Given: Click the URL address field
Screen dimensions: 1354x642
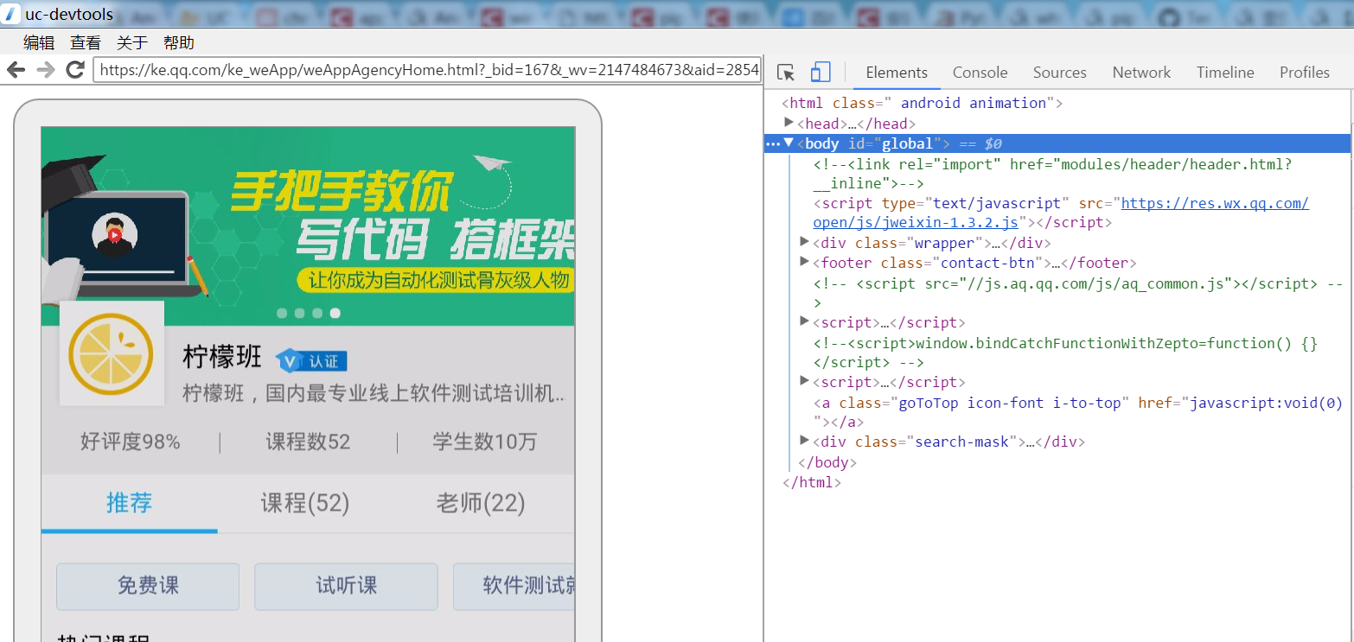Looking at the screenshot, I should click(x=427, y=70).
